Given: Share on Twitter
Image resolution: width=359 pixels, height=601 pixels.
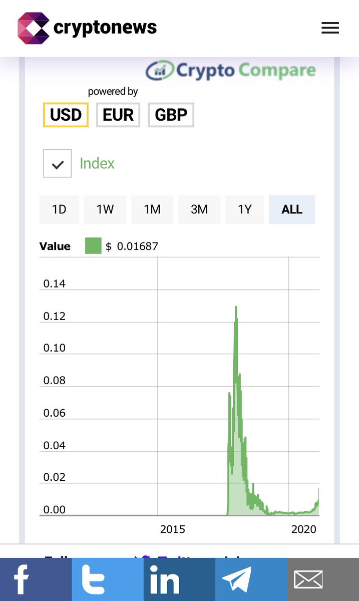Looking at the screenshot, I should pos(108,579).
